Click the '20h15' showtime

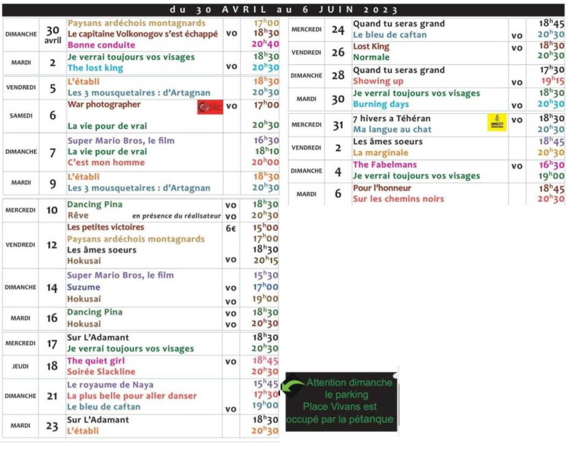[x=266, y=260]
